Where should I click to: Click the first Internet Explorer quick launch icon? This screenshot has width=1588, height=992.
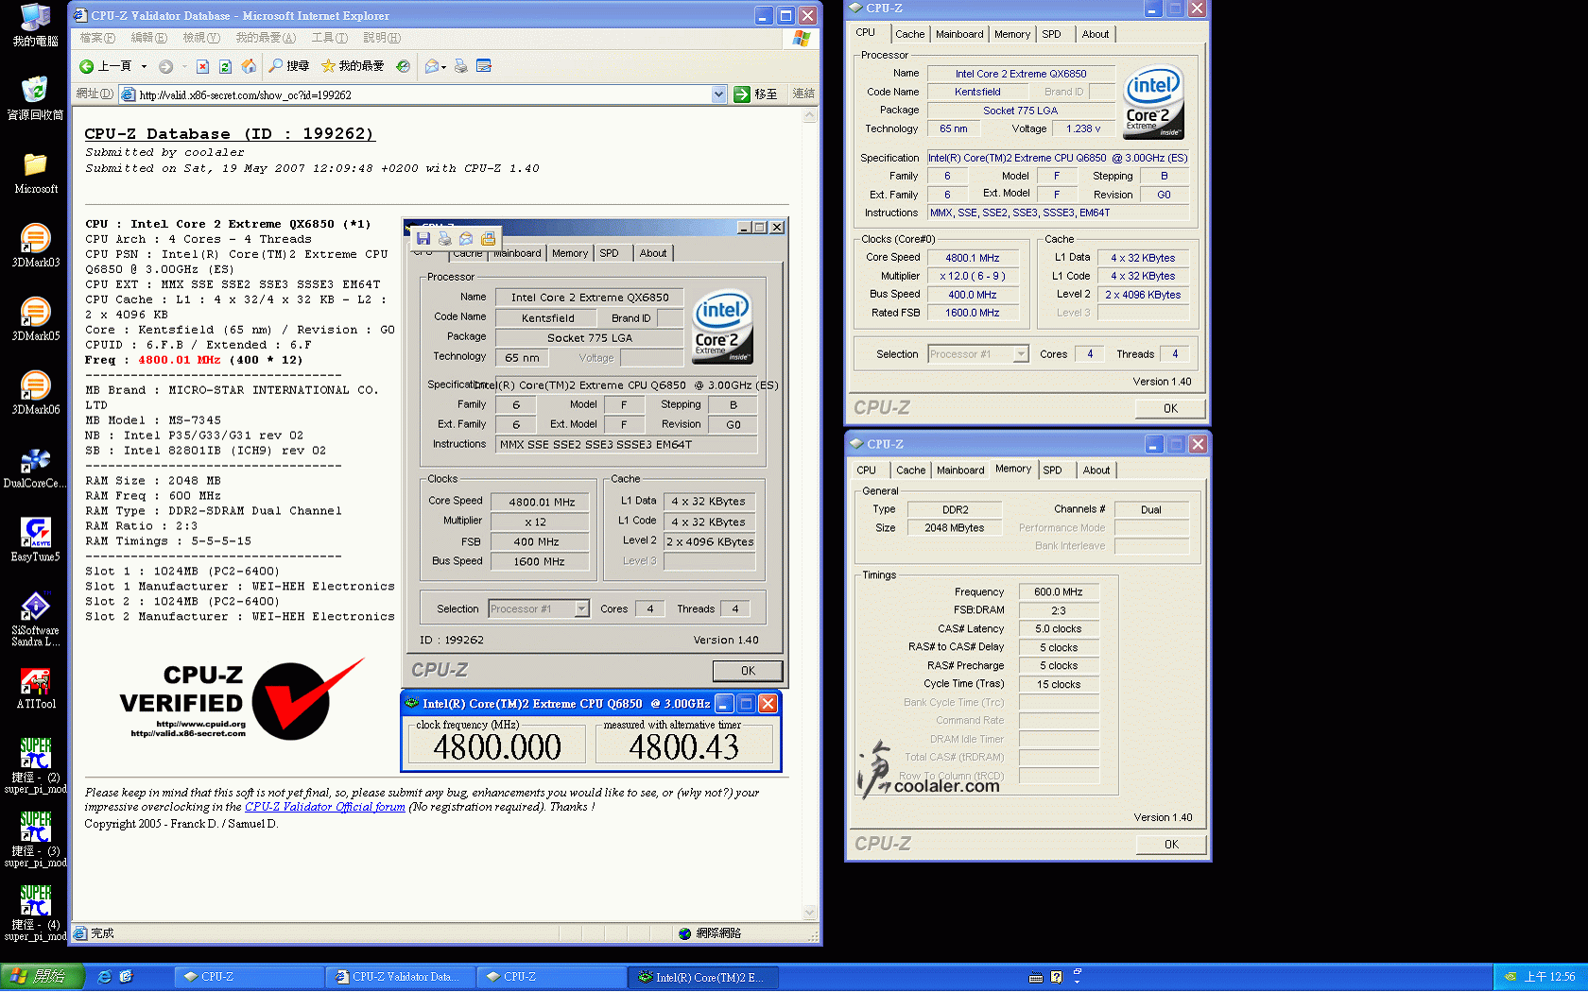pyautogui.click(x=105, y=977)
